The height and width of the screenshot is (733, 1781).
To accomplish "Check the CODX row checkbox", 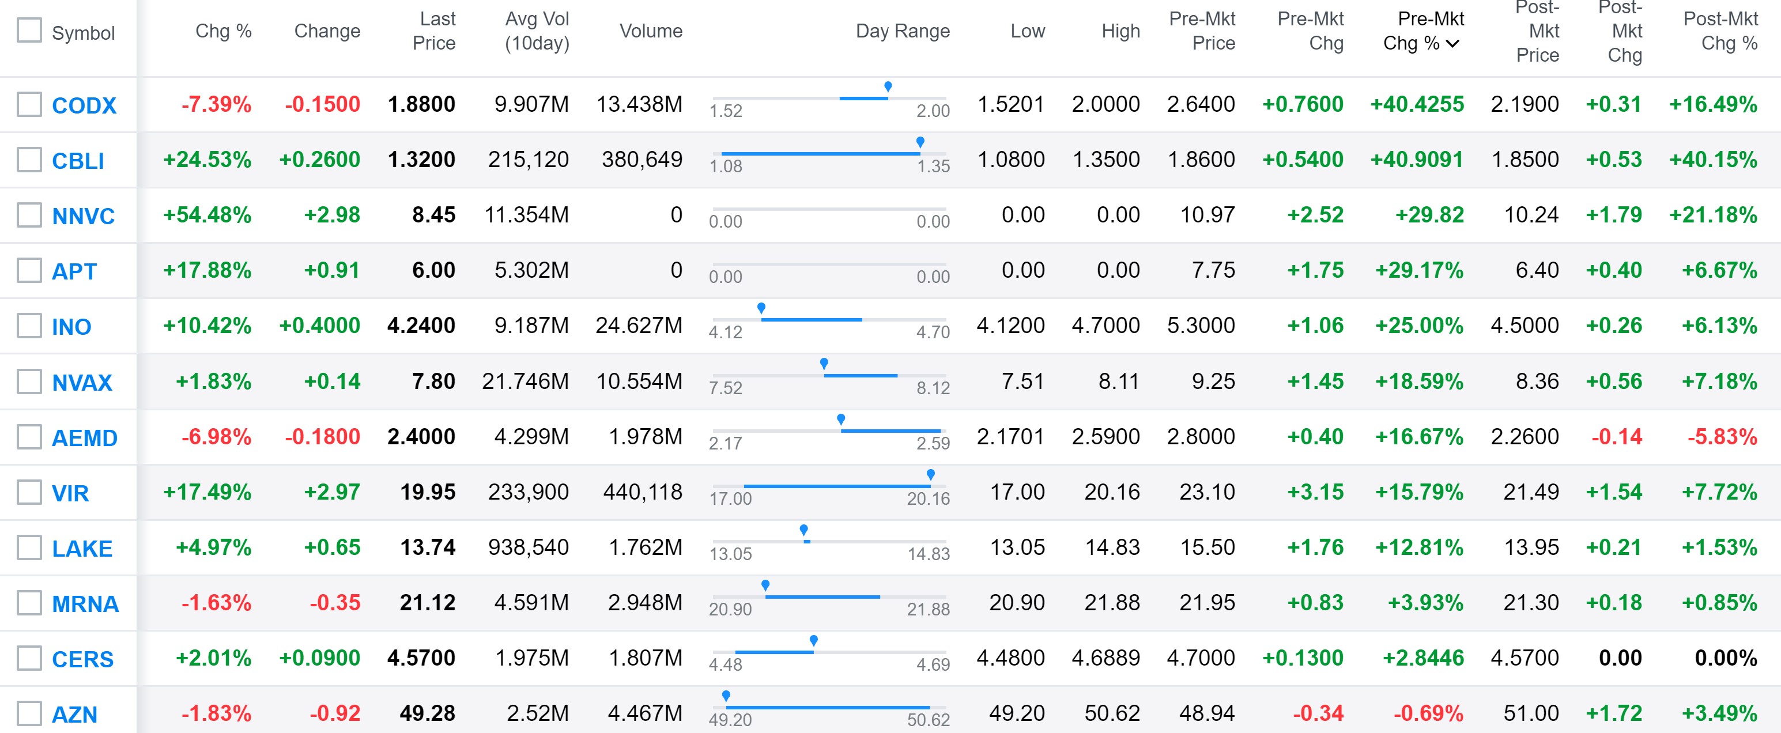I will point(29,104).
